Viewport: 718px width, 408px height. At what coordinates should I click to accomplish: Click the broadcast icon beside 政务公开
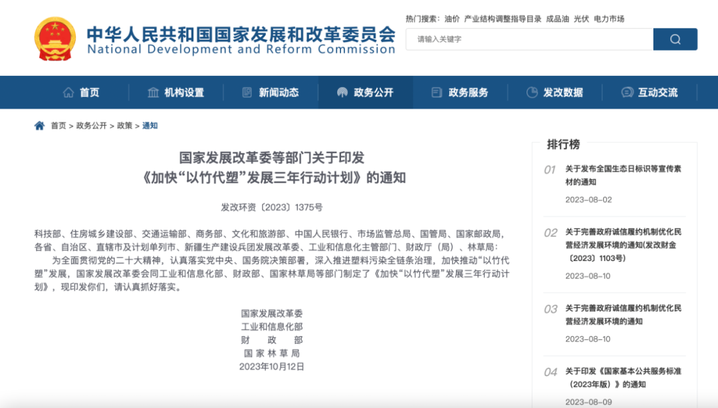tap(342, 93)
